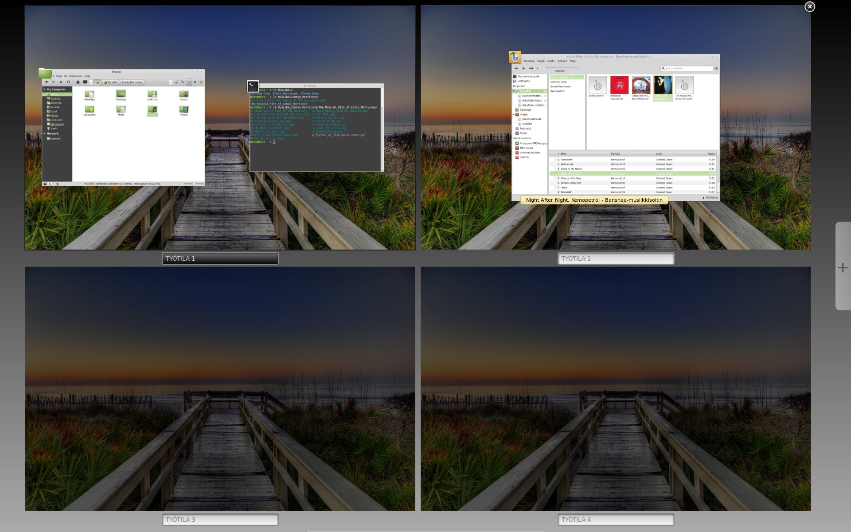Hide the sidebar using status bar button
The width and height of the screenshot is (851, 532).
pyautogui.click(x=58, y=184)
